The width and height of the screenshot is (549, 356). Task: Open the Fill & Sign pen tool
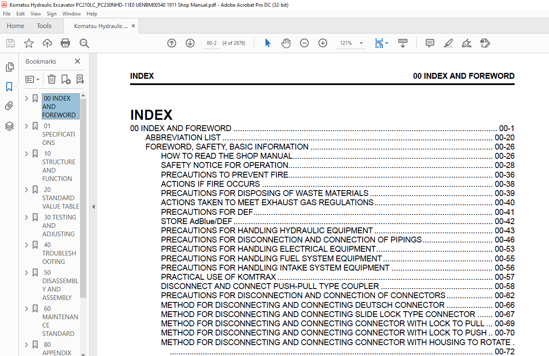[x=467, y=43]
